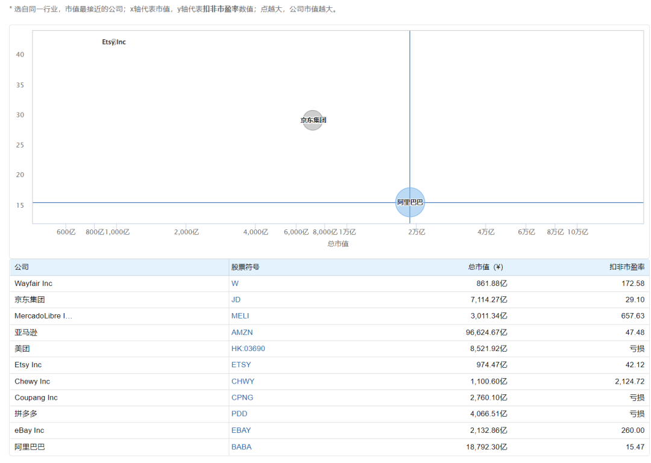Click the P/E value 2,124.72
Screen dimensions: 651x463
(x=630, y=381)
